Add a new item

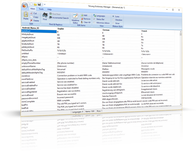pos(84,15)
